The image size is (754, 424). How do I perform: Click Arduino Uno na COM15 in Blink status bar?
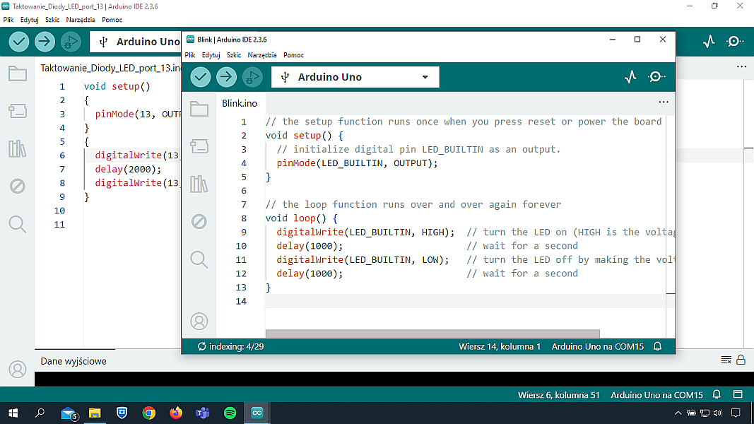point(598,346)
